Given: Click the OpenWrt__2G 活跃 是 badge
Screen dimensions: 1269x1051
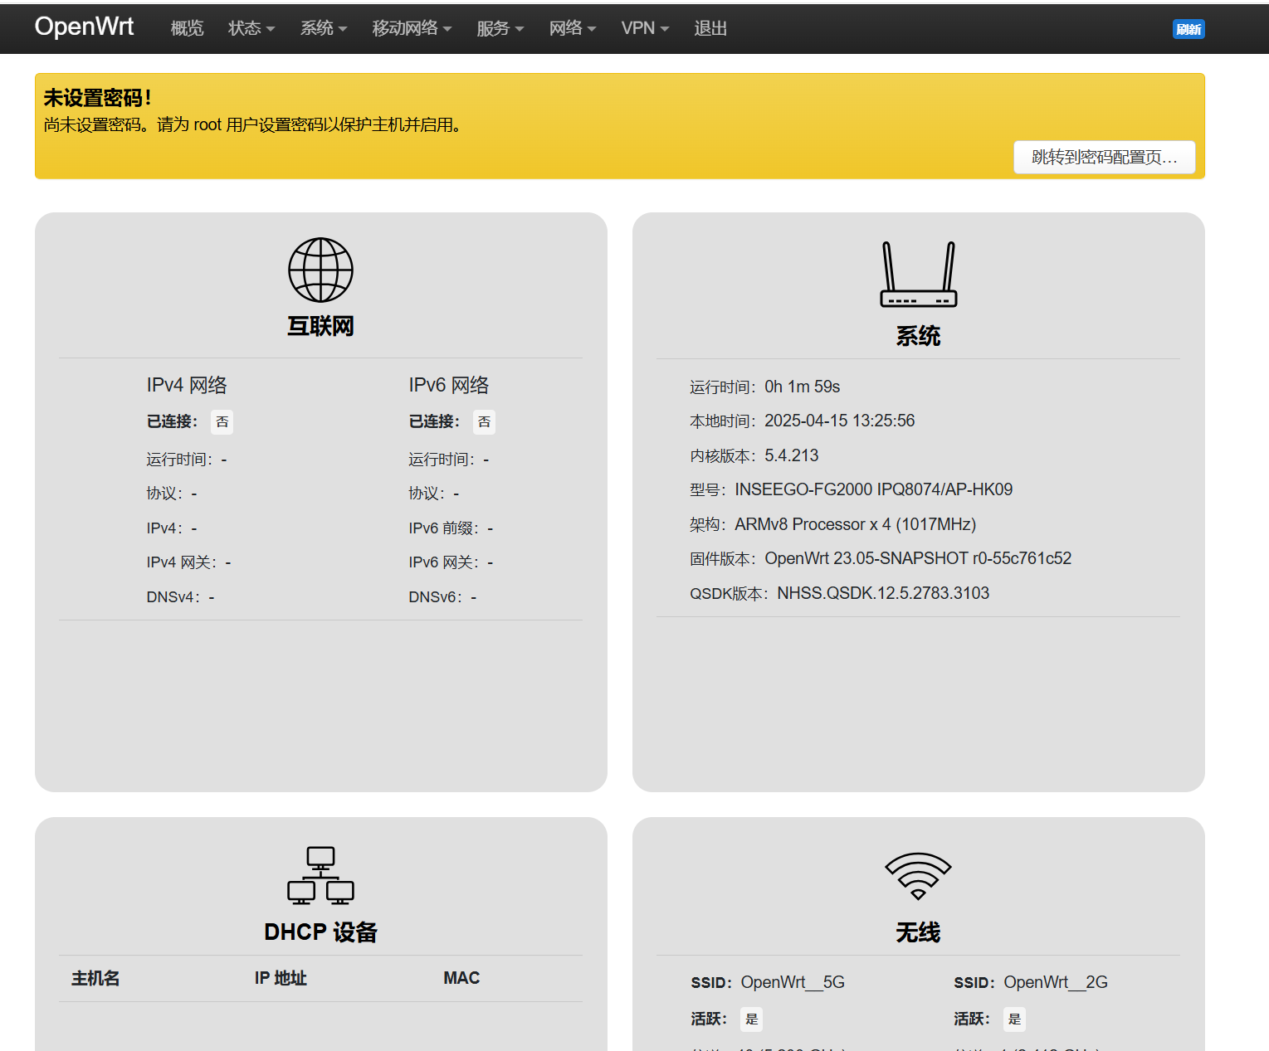Looking at the screenshot, I should tap(1014, 1019).
